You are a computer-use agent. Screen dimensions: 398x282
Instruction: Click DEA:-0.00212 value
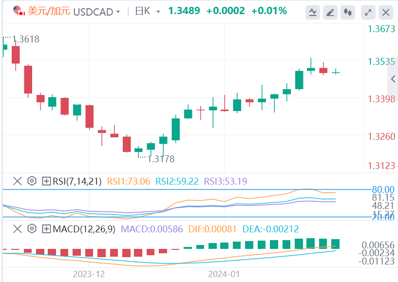pyautogui.click(x=270, y=229)
